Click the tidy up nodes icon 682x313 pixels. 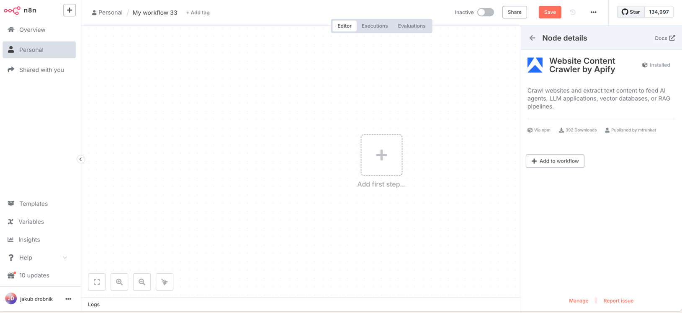[x=165, y=282]
